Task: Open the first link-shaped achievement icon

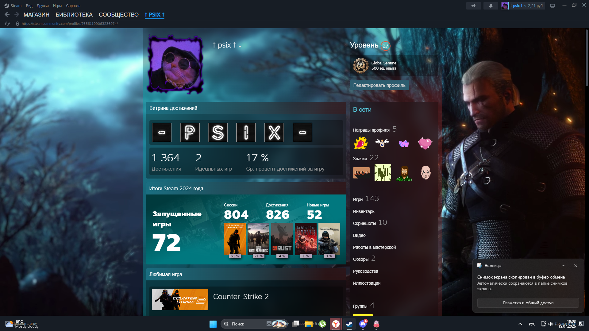Action: tap(162, 133)
